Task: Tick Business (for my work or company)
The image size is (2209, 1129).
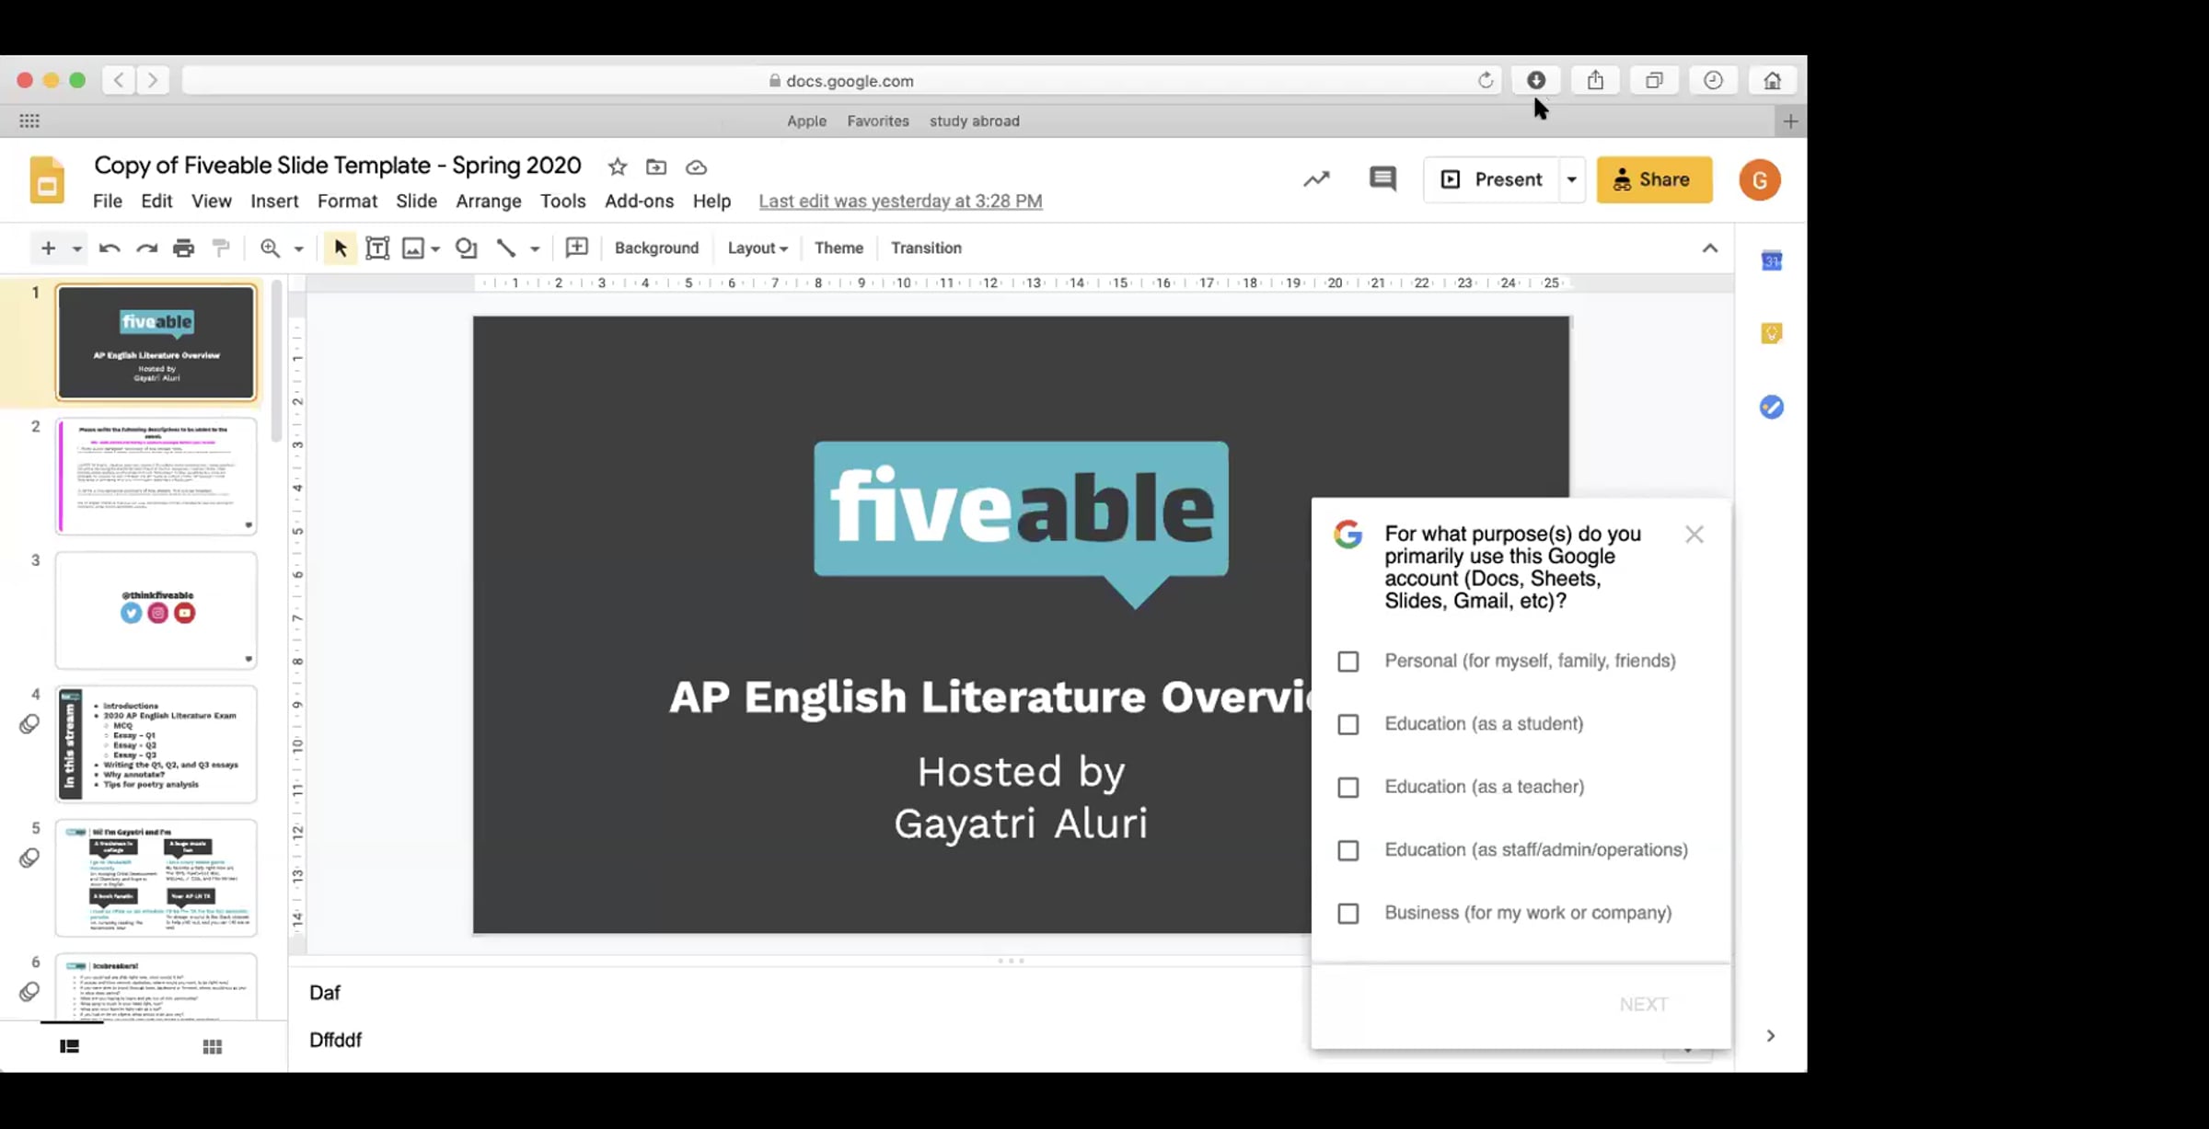Action: (1348, 914)
